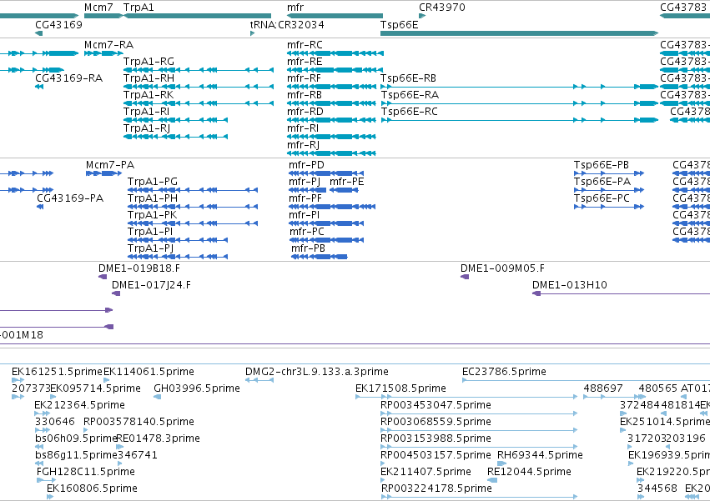This screenshot has width=710, height=501.
Task: Open the Tsp66E-PA protein label
Action: pyautogui.click(x=602, y=182)
